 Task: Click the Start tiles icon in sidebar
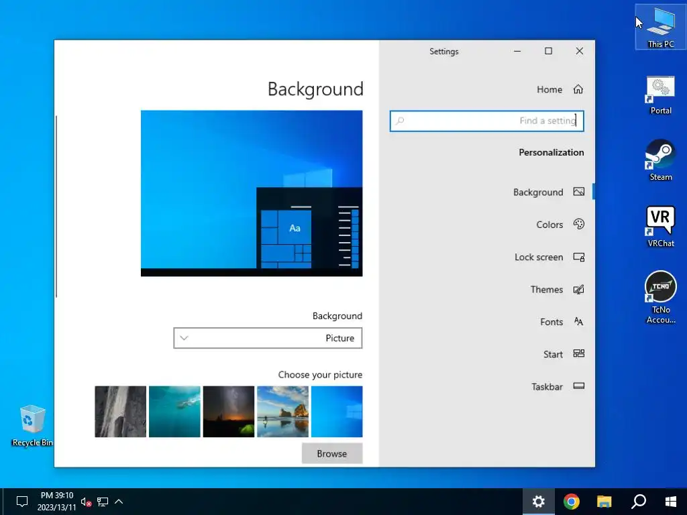click(x=579, y=354)
